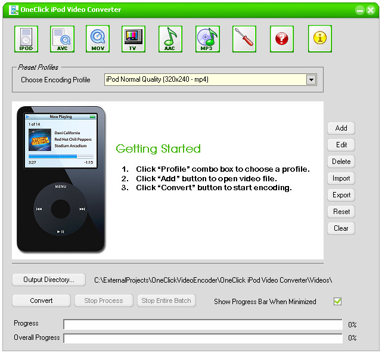
Task: Click the iPod image thumbnail
Action: [61, 179]
